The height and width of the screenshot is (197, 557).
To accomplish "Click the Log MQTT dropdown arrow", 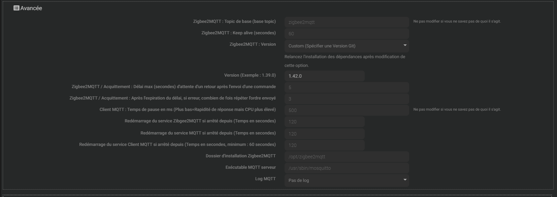I will point(405,180).
